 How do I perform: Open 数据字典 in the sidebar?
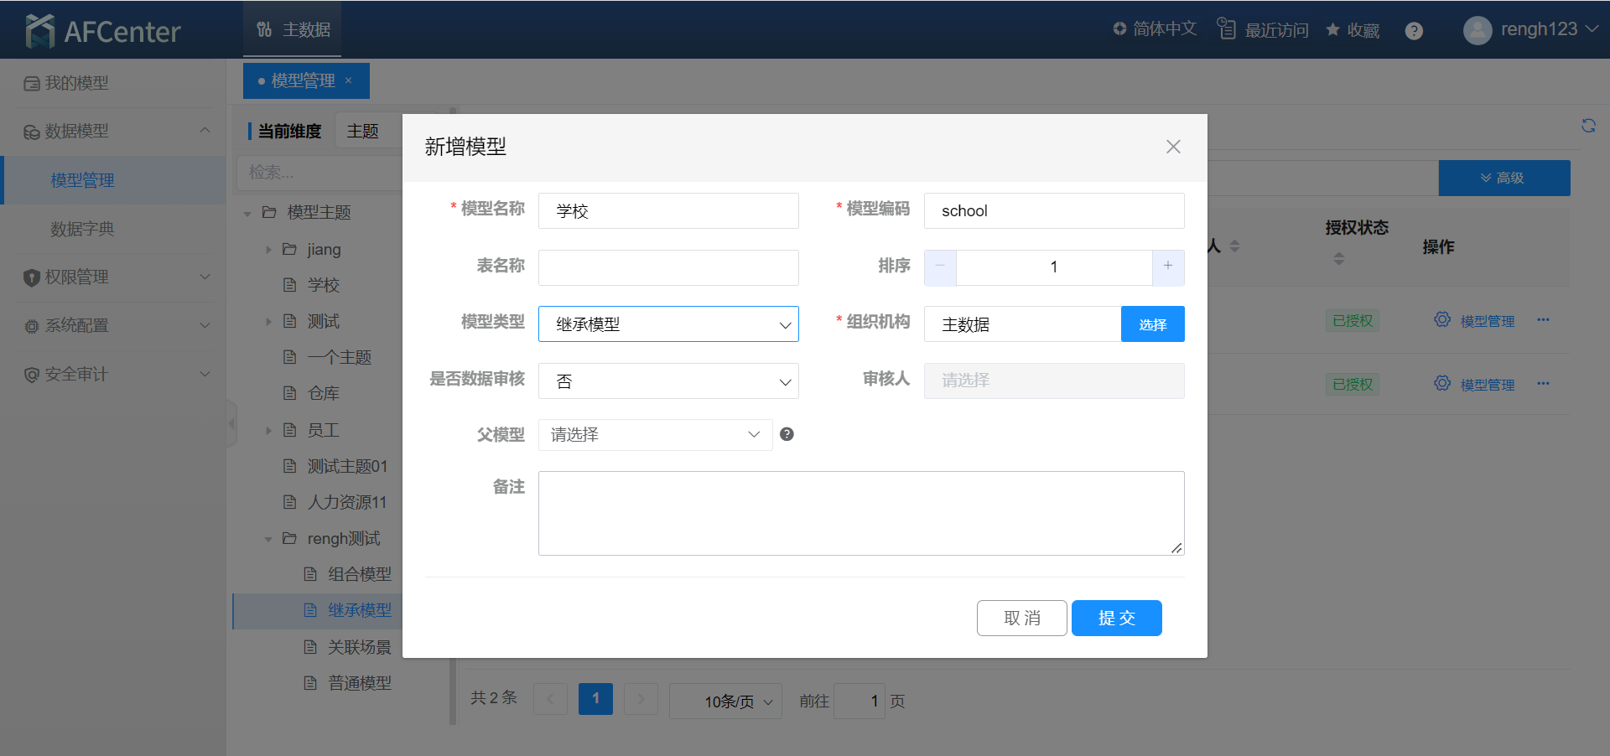click(82, 229)
